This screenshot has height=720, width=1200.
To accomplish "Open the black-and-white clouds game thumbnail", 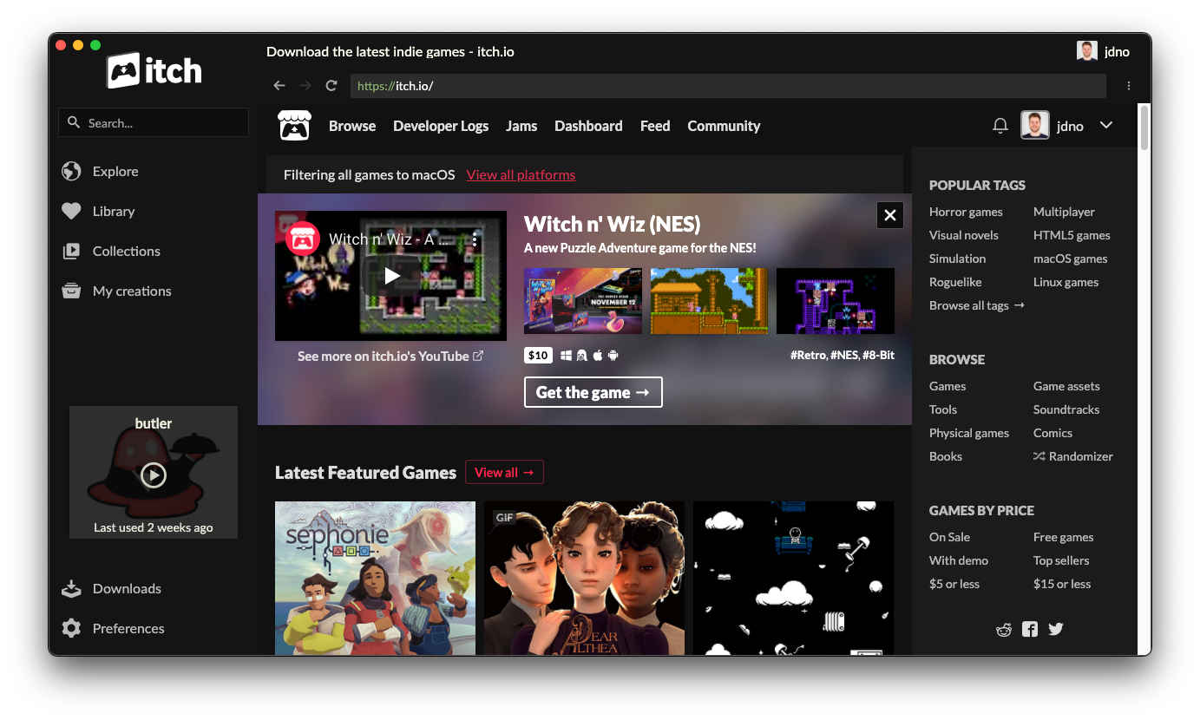I will (793, 578).
